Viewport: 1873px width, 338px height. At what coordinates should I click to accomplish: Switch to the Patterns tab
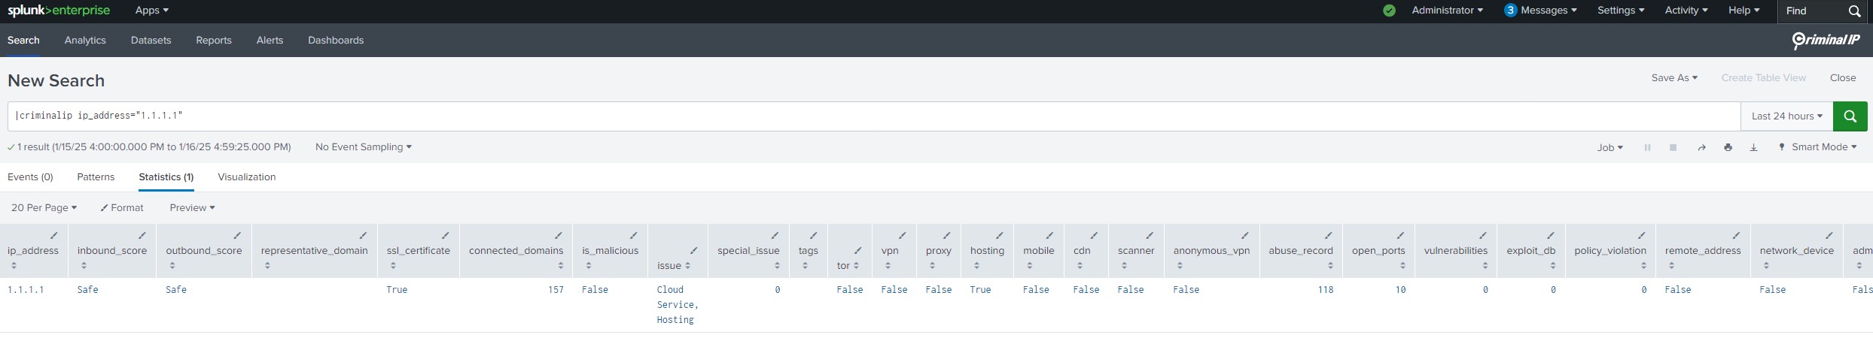(x=96, y=177)
